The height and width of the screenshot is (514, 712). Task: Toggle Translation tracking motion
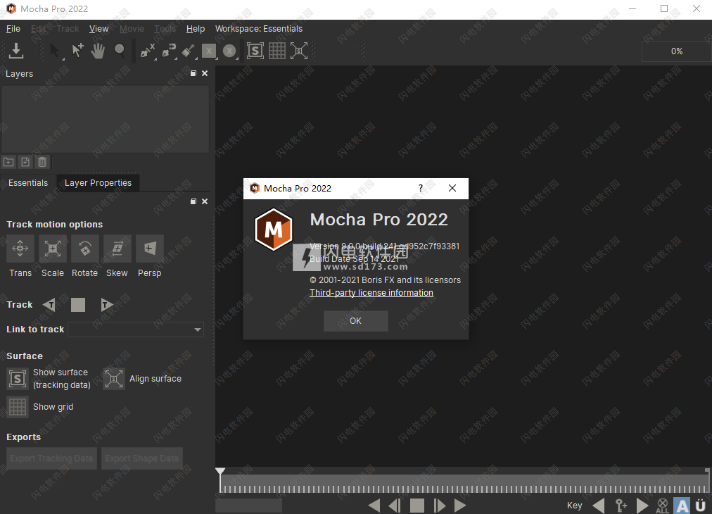(20, 249)
